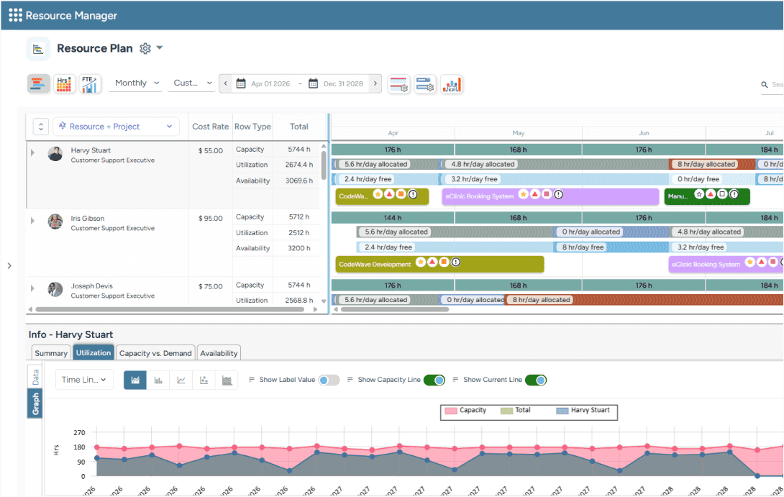Toggle Total legend swatch
Screen dimensions: 784x497
[507, 411]
